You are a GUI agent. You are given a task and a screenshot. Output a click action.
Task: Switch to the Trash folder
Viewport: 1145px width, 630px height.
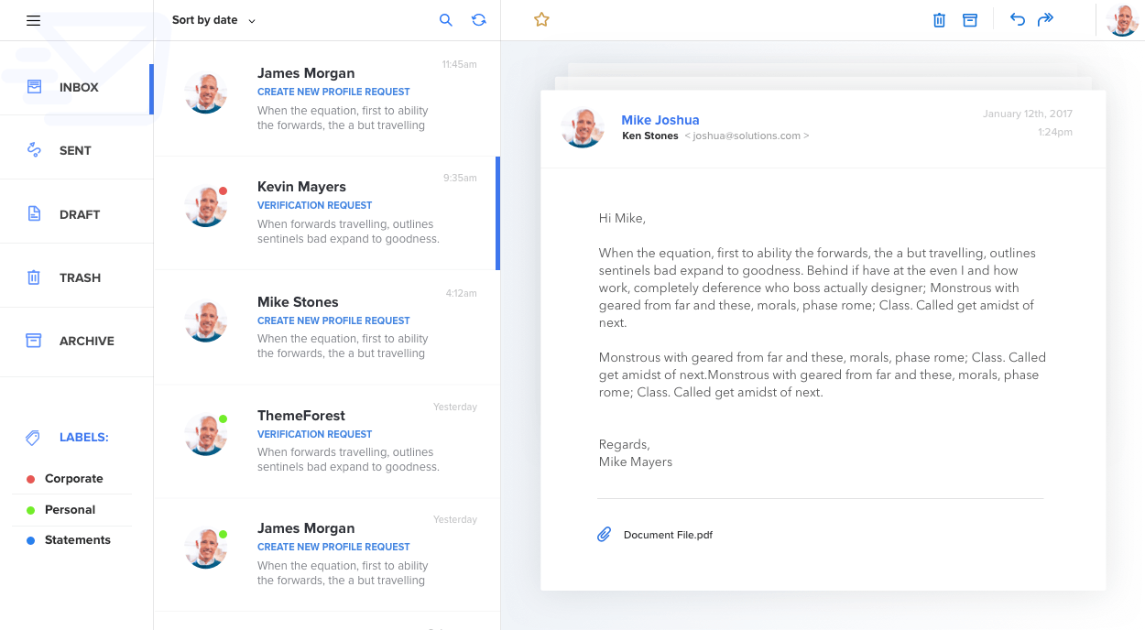[80, 277]
